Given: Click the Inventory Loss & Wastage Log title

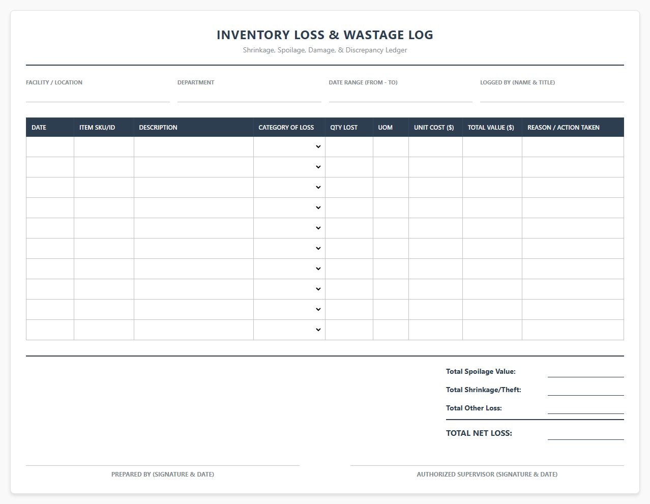Looking at the screenshot, I should [x=325, y=35].
